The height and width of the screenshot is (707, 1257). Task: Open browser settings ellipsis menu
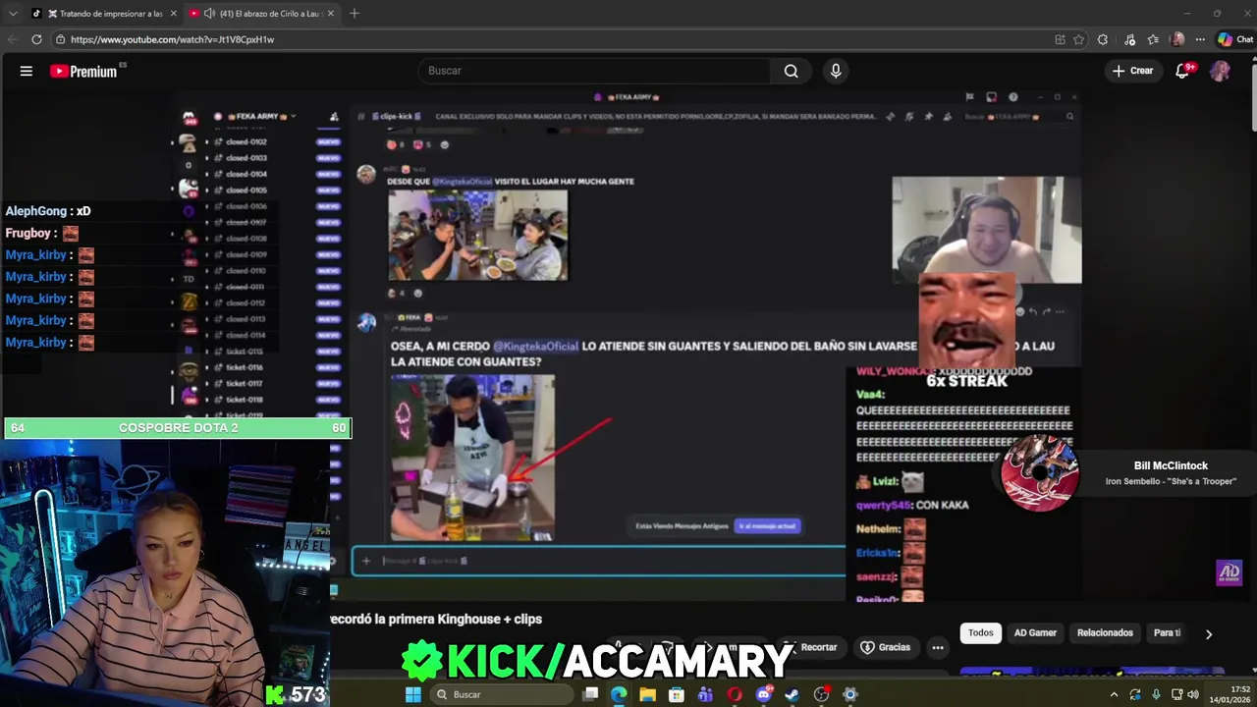tap(1200, 39)
